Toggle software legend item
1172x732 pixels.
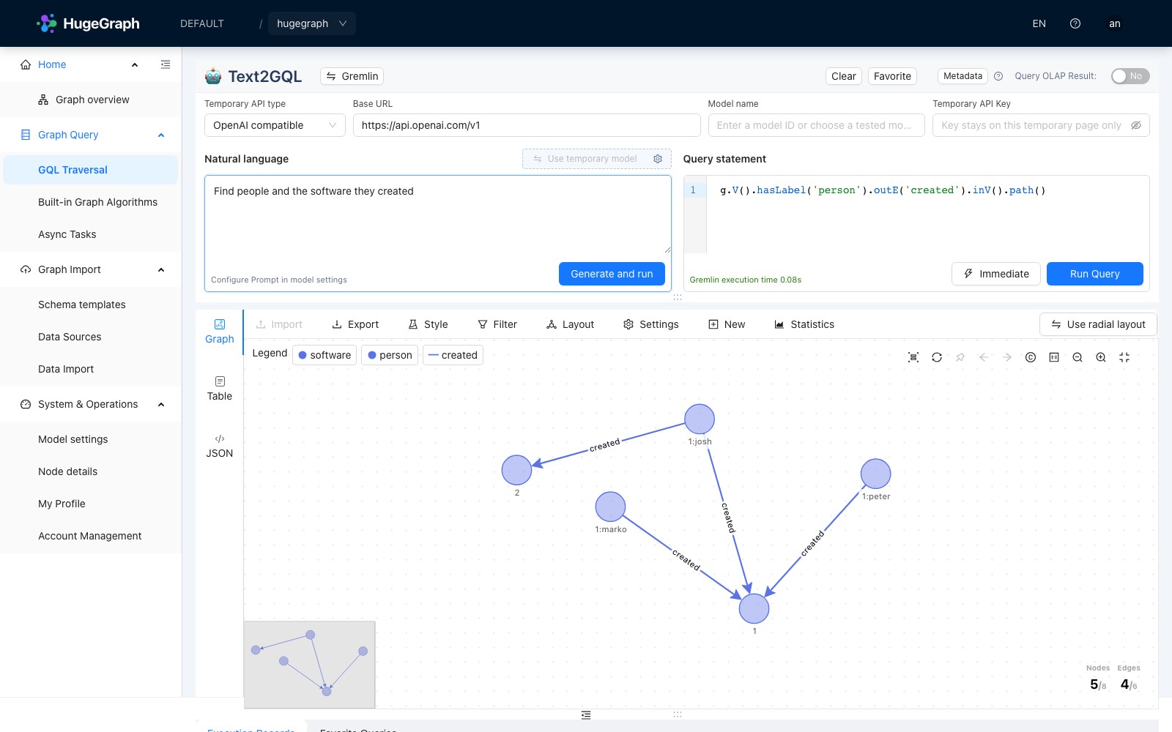[324, 355]
